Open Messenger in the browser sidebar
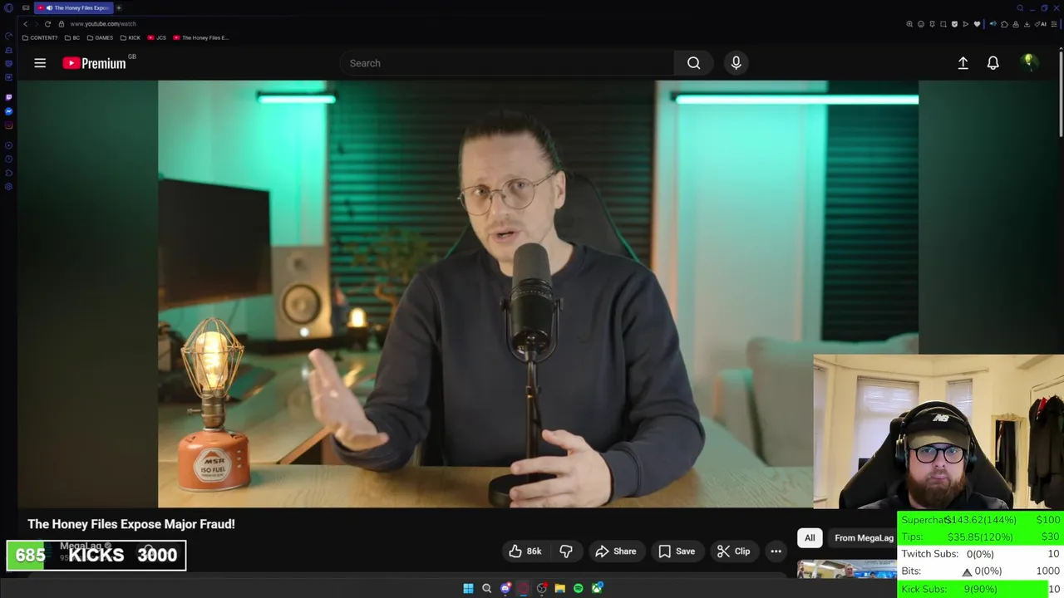Image resolution: width=1064 pixels, height=598 pixels. point(9,111)
